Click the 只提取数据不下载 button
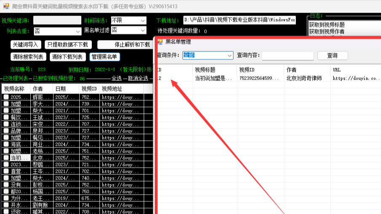The height and width of the screenshot is (214, 381). [68, 45]
